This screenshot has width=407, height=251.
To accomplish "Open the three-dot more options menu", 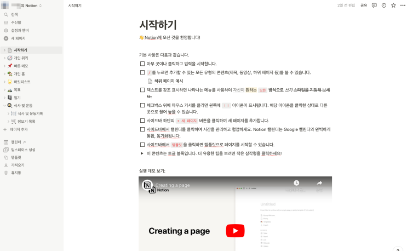I will pyautogui.click(x=403, y=5).
